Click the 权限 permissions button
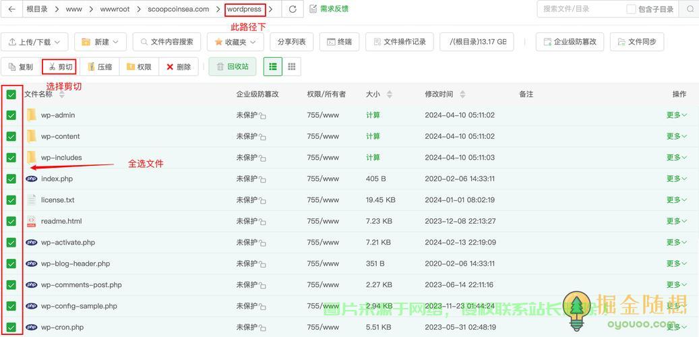 coord(139,67)
